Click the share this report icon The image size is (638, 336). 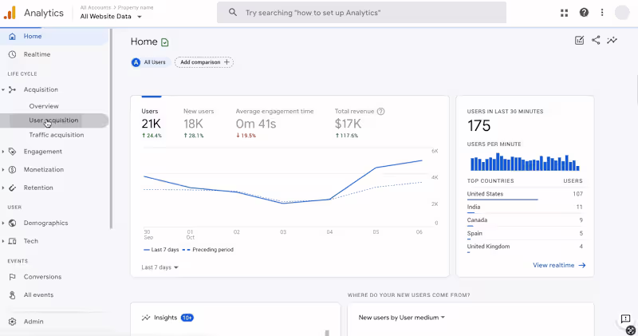[x=596, y=41]
